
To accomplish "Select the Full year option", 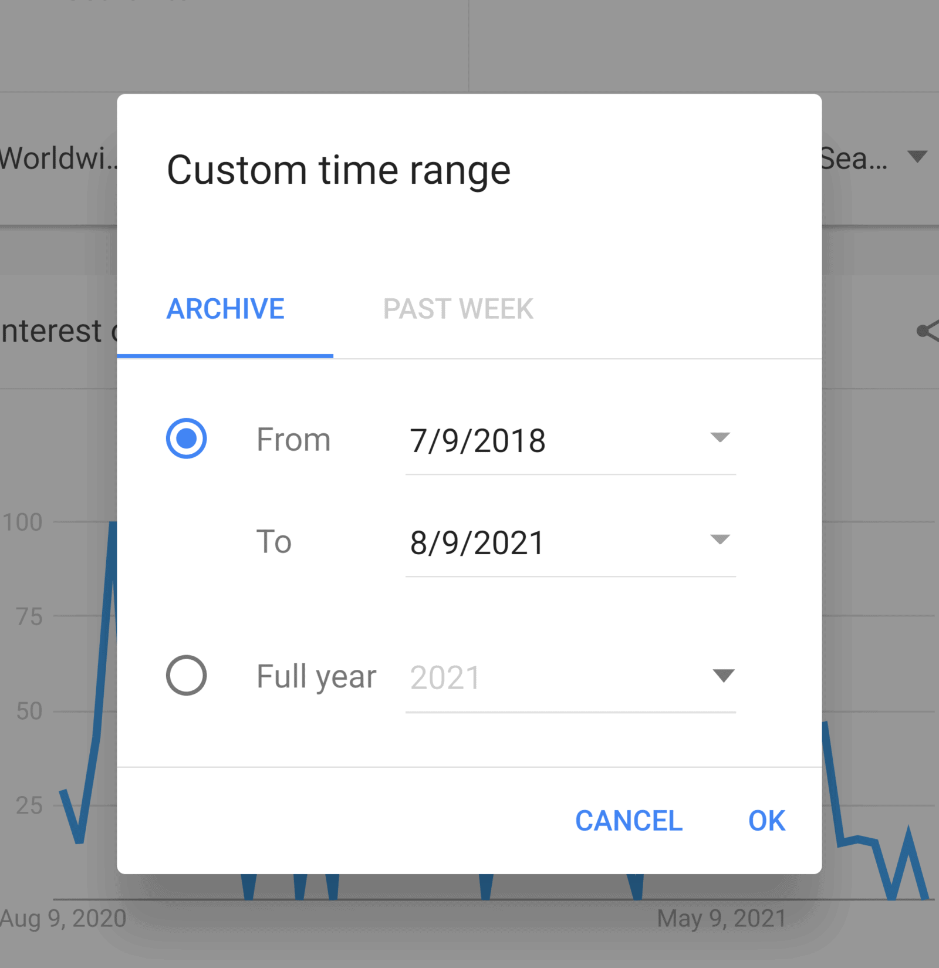I will click(x=187, y=676).
